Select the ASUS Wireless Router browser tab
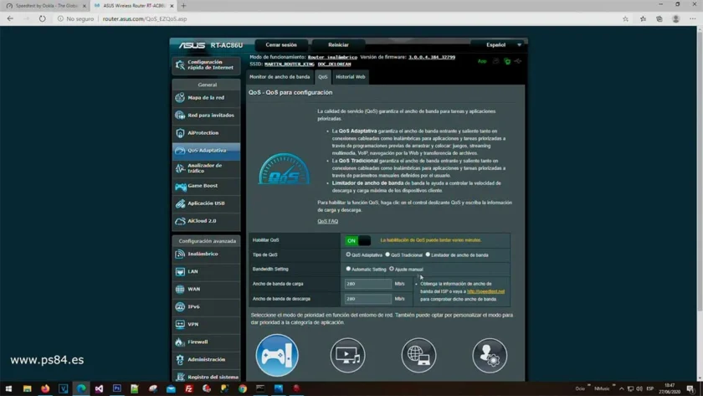 133,6
